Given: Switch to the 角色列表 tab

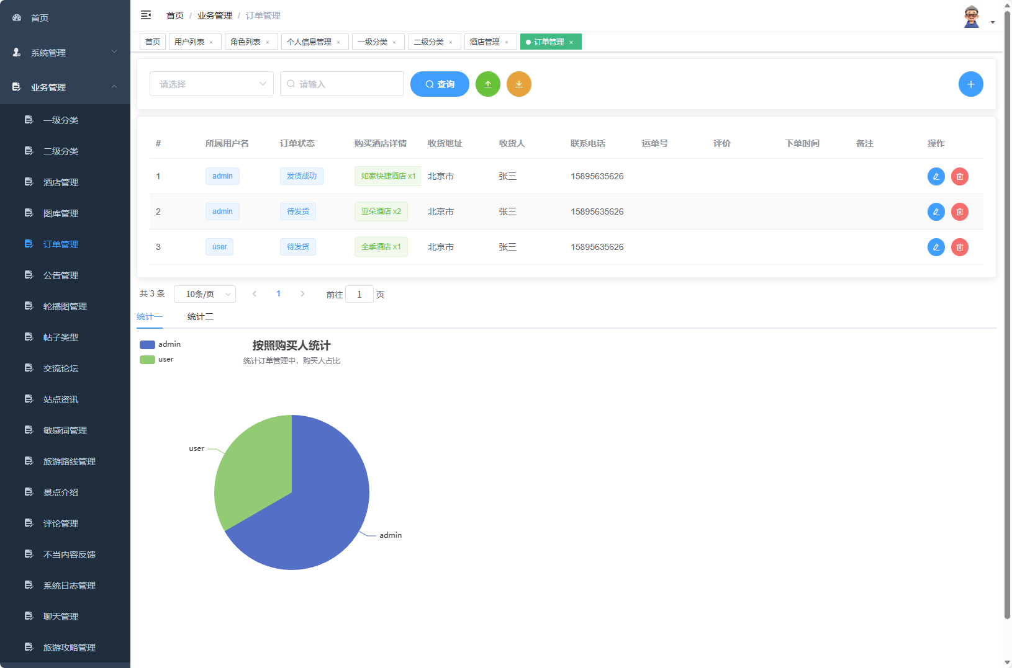Looking at the screenshot, I should point(246,42).
